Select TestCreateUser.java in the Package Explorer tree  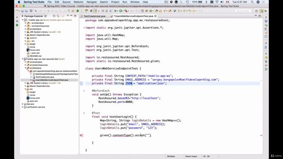(x=45, y=77)
